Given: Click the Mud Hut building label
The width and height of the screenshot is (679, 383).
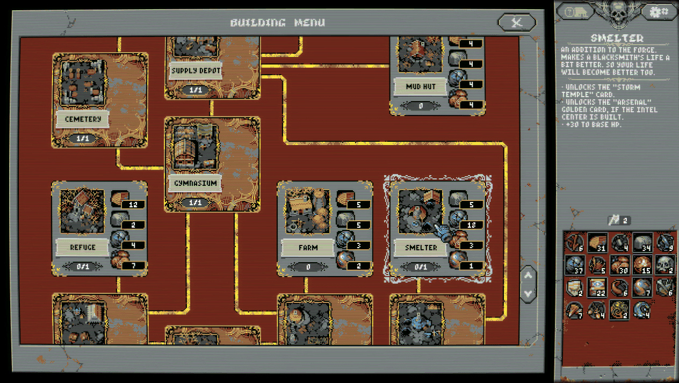Looking at the screenshot, I should pos(421,86).
